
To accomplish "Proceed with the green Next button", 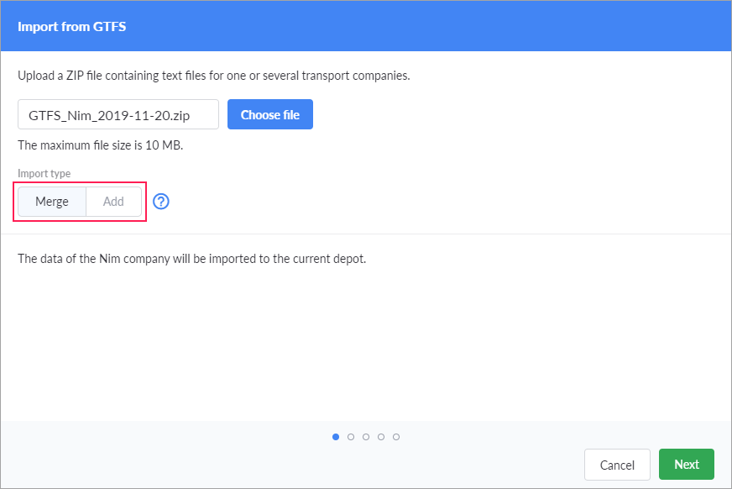I will coord(686,465).
